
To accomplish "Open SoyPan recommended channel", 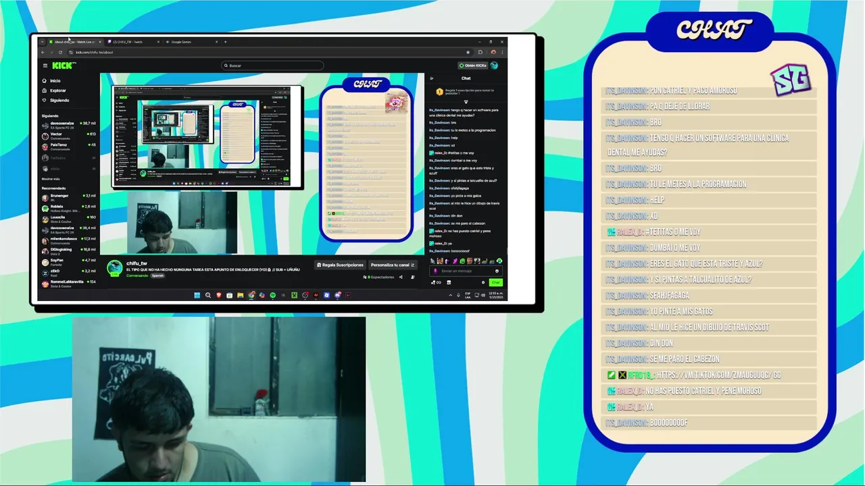I will pyautogui.click(x=69, y=262).
